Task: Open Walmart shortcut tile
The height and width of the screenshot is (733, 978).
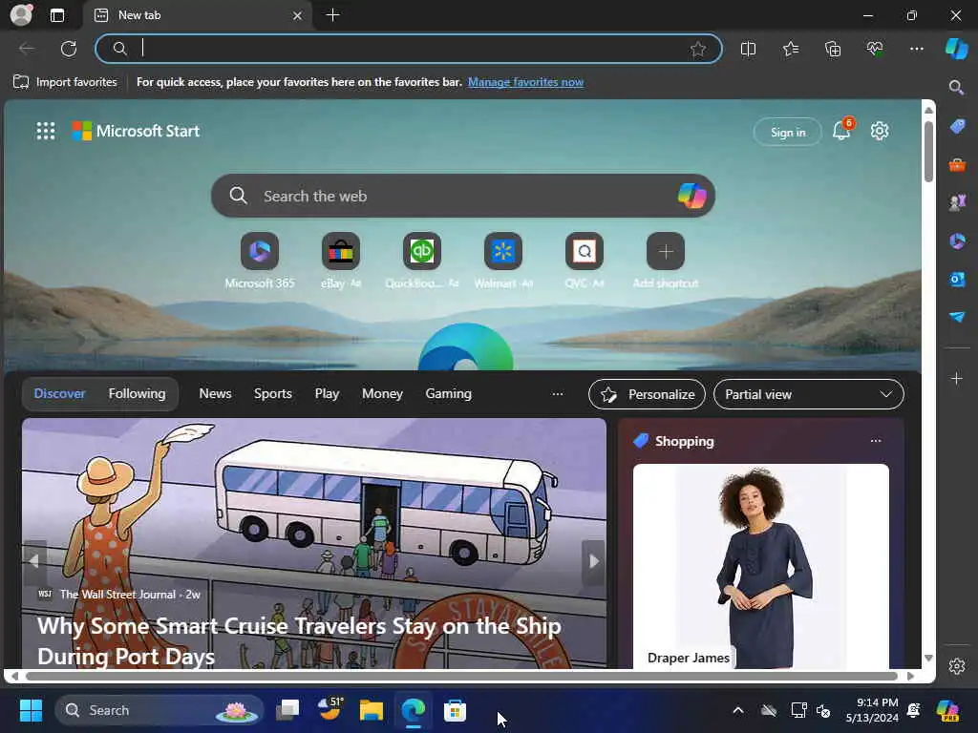Action: tap(502, 251)
